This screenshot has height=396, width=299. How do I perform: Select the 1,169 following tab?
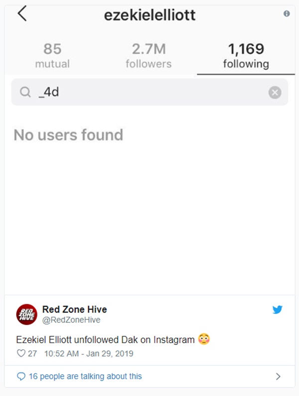[x=246, y=56]
